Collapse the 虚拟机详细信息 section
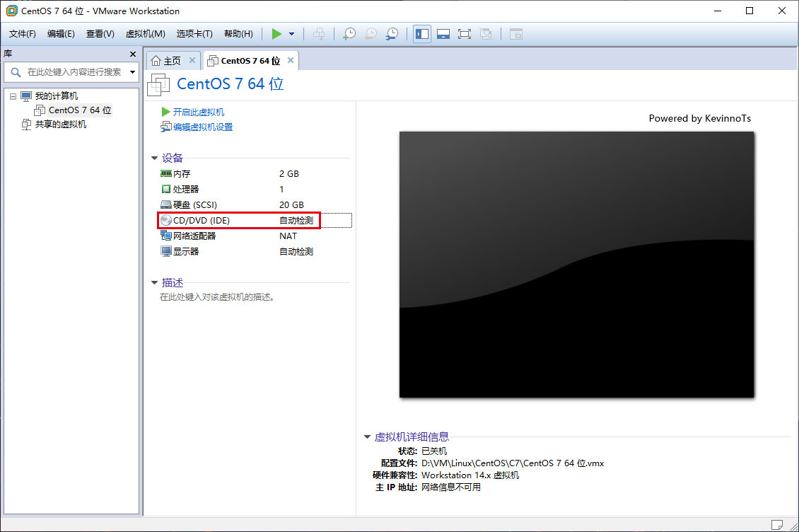This screenshot has height=532, width=799. [367, 436]
